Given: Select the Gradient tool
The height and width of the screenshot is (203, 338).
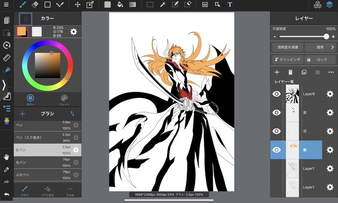Looking at the screenshot, I should 133,4.
